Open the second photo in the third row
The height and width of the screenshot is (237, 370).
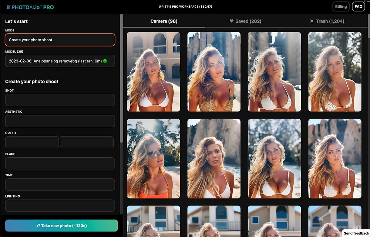(214, 221)
